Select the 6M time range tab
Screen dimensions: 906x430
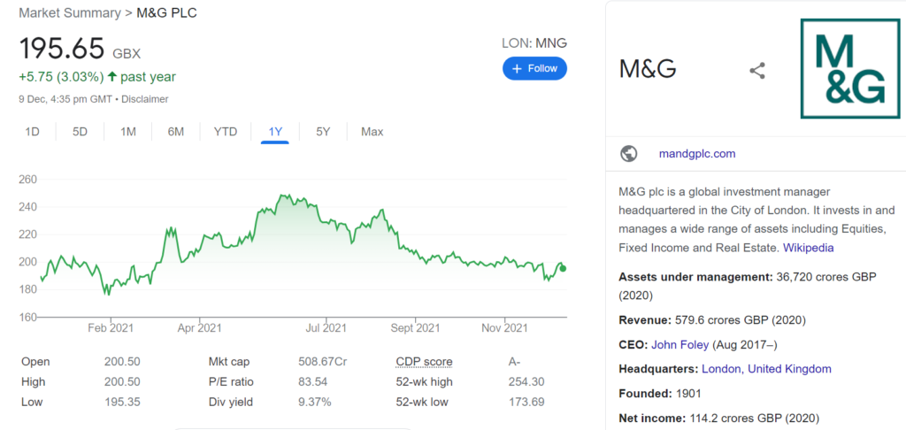[x=176, y=132]
